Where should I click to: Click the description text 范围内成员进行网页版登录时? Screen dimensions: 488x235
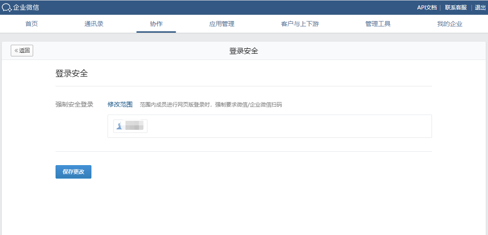[176, 105]
